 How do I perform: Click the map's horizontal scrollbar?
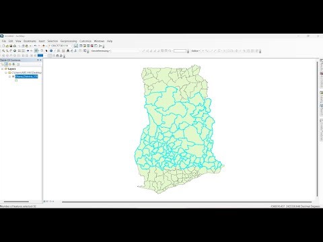click(x=186, y=202)
